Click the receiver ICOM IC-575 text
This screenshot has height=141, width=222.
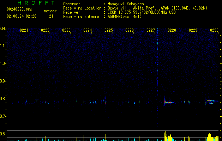point(142,12)
